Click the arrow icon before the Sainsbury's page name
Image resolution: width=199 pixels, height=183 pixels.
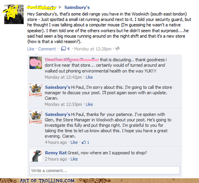click(x=60, y=7)
